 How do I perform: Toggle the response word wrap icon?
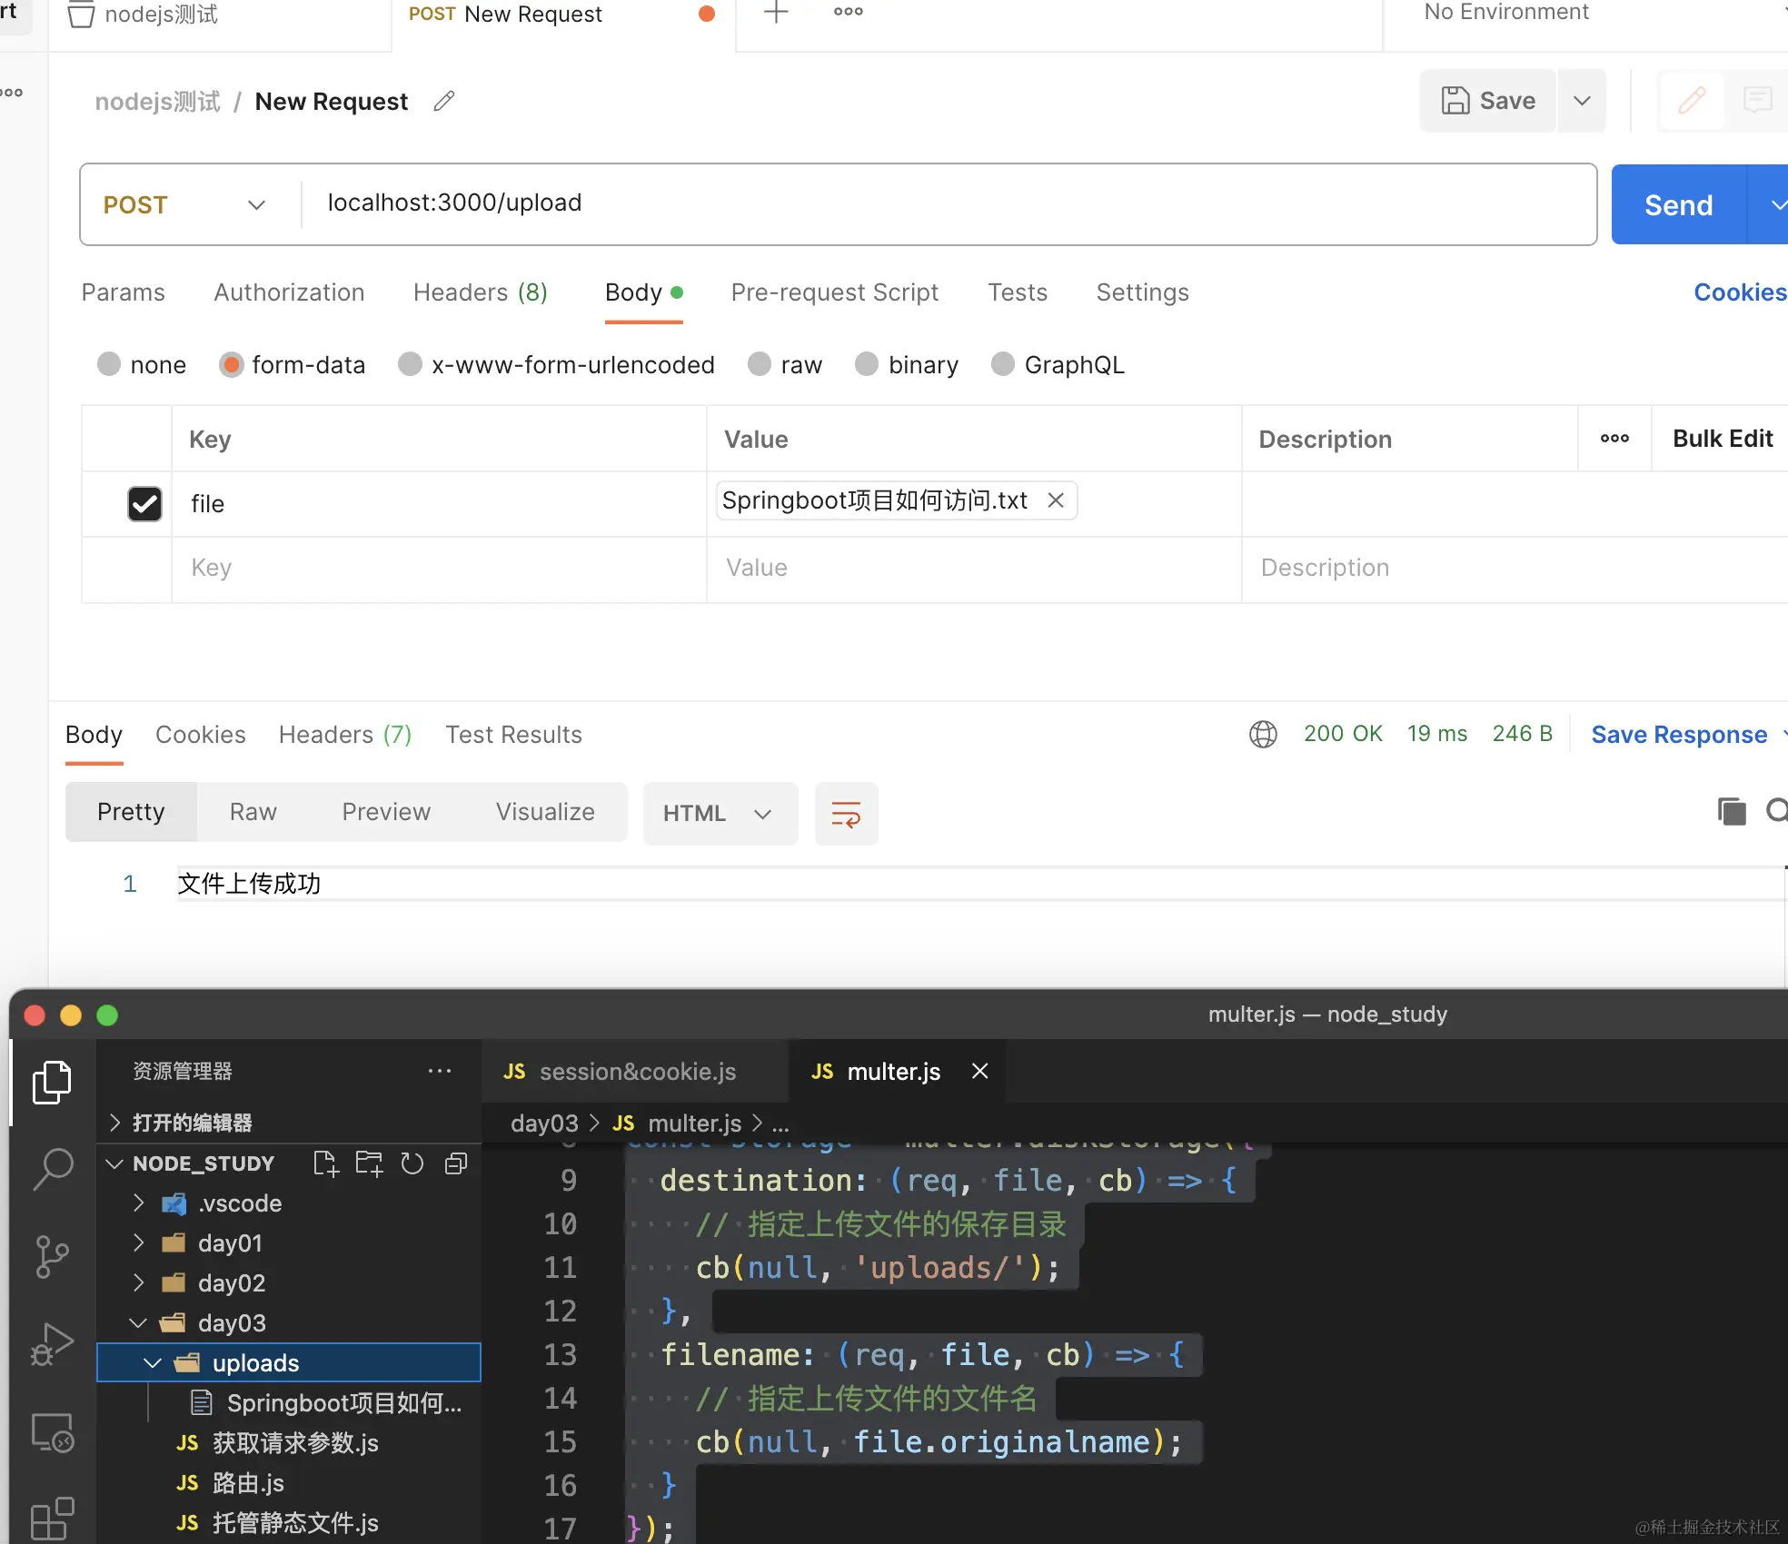tap(846, 814)
